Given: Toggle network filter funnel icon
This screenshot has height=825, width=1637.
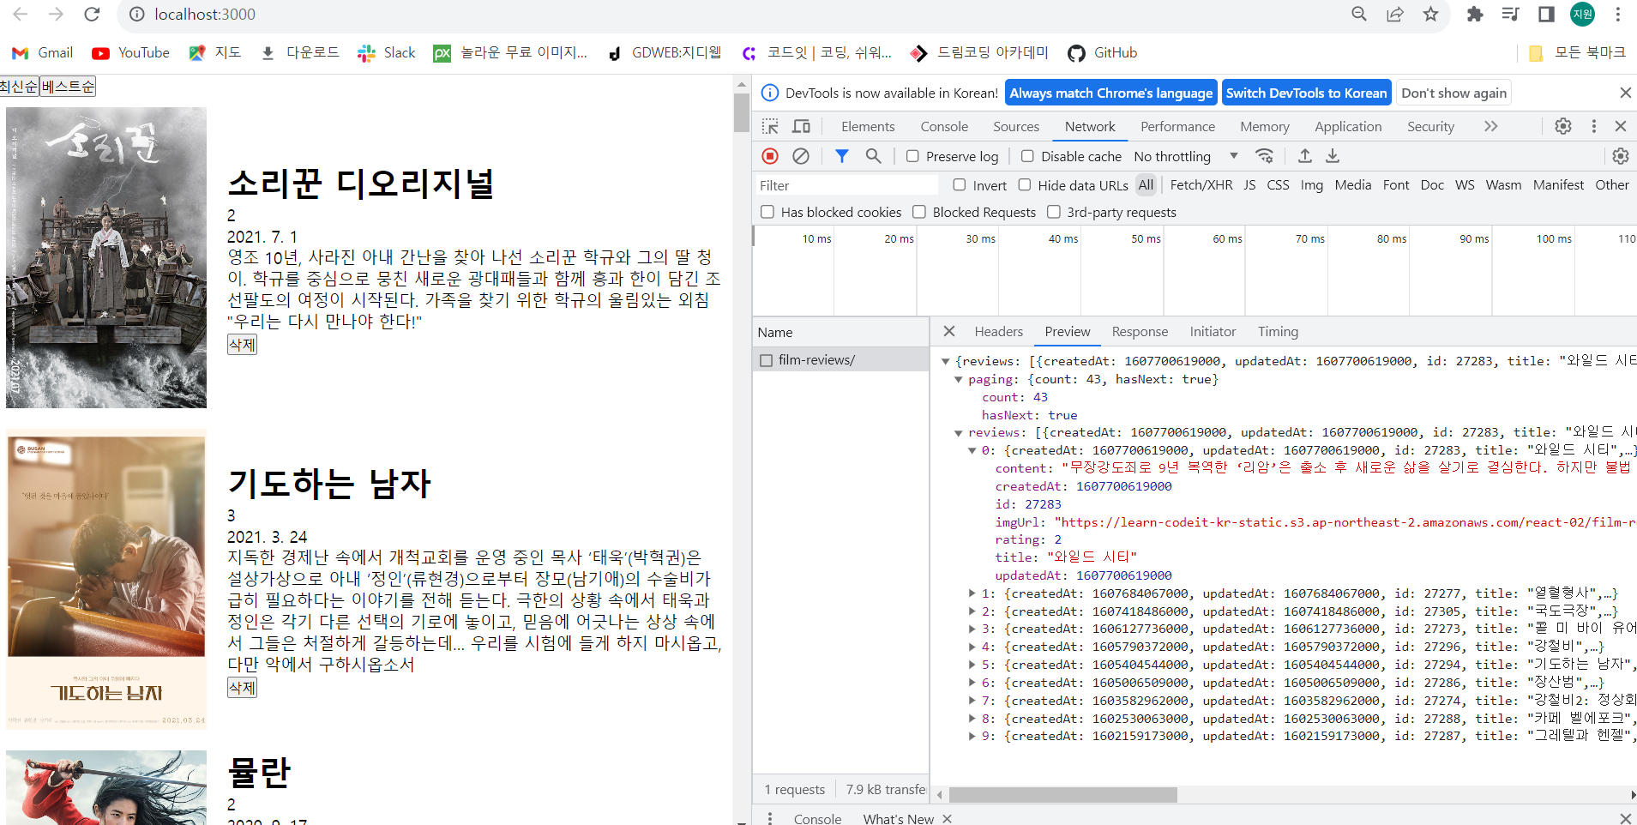Looking at the screenshot, I should (842, 156).
